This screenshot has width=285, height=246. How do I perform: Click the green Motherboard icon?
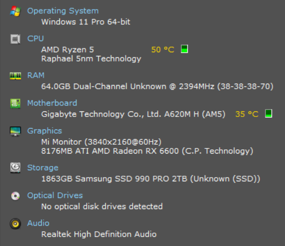16,104
